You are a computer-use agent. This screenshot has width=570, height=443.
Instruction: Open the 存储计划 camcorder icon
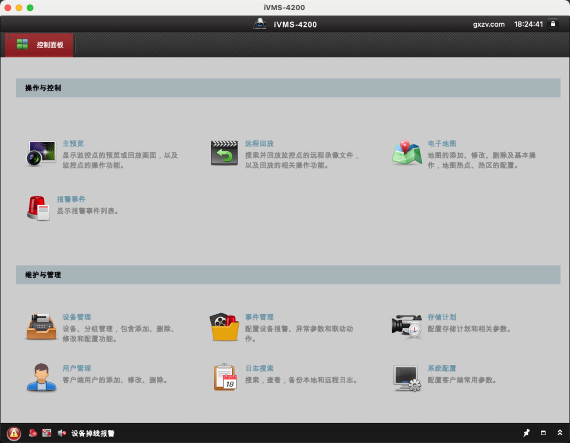pos(406,327)
